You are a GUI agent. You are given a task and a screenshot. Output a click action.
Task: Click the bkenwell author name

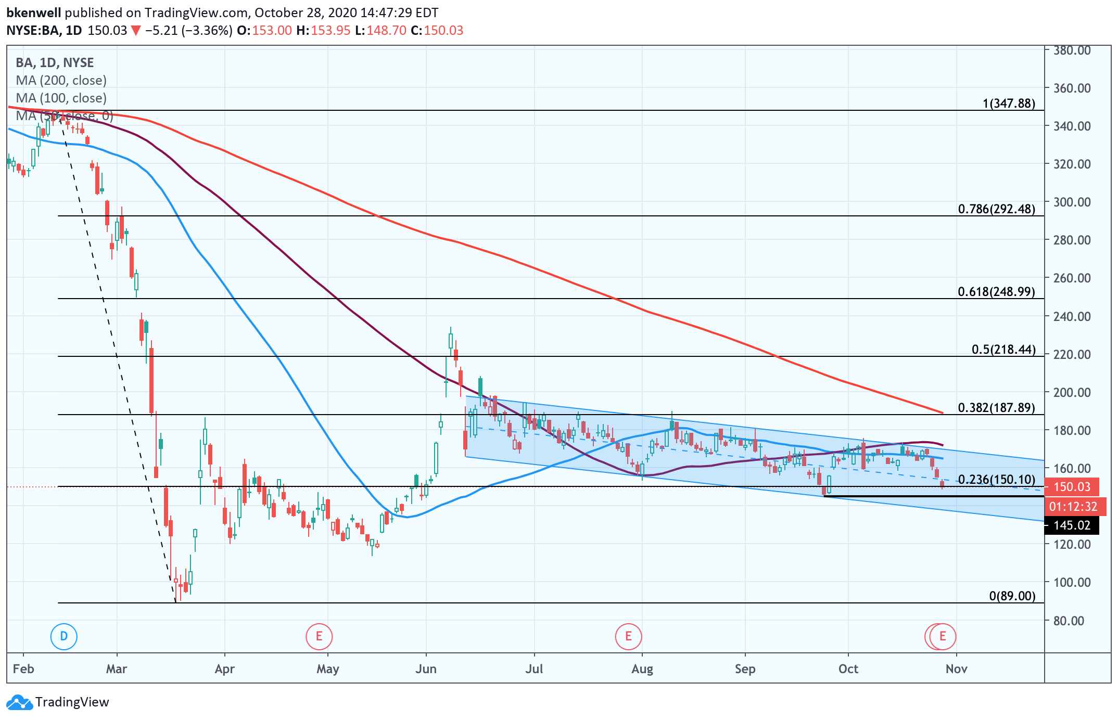coord(34,12)
